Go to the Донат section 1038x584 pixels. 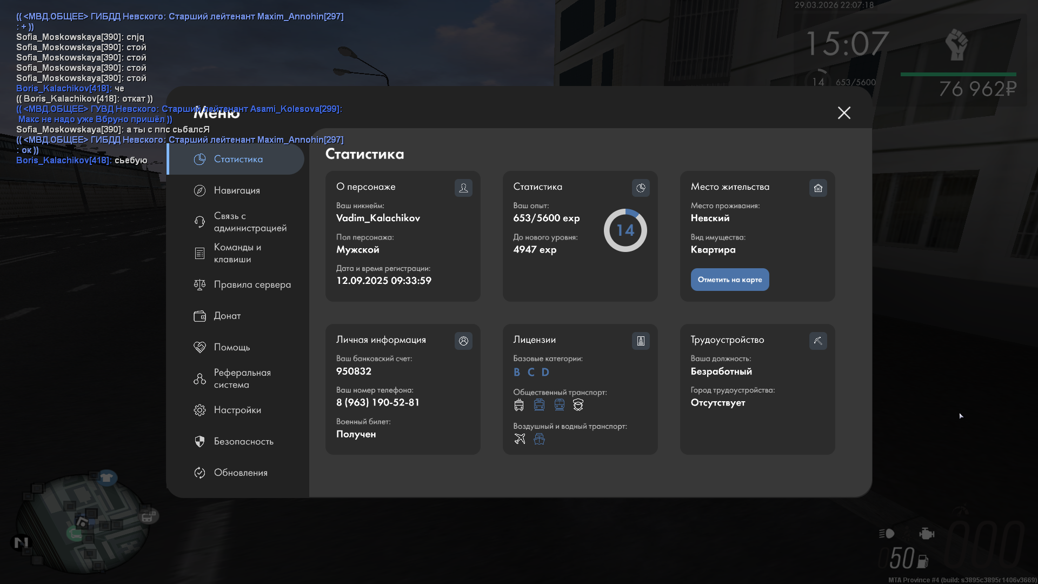227,316
